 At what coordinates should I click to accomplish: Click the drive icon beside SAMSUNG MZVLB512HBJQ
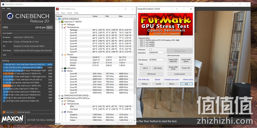tap(62, 95)
